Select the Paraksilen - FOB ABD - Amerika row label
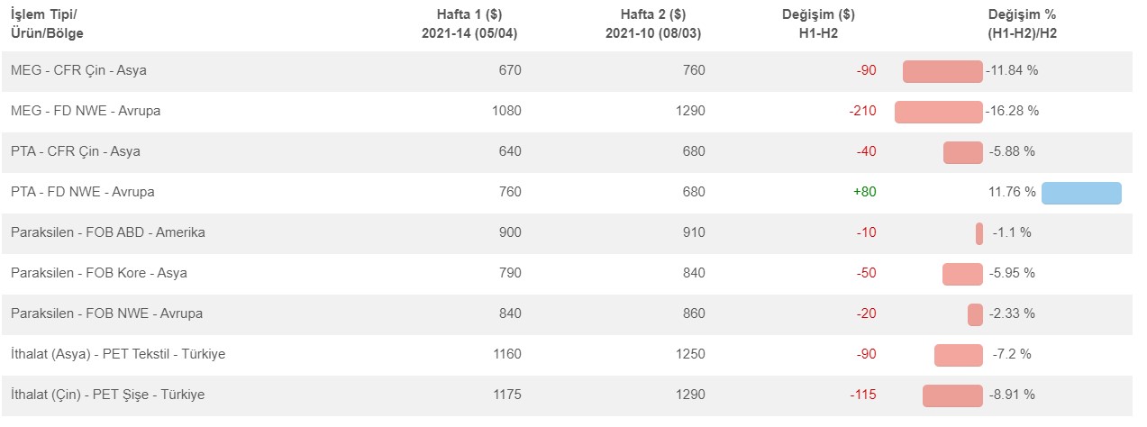 click(108, 232)
